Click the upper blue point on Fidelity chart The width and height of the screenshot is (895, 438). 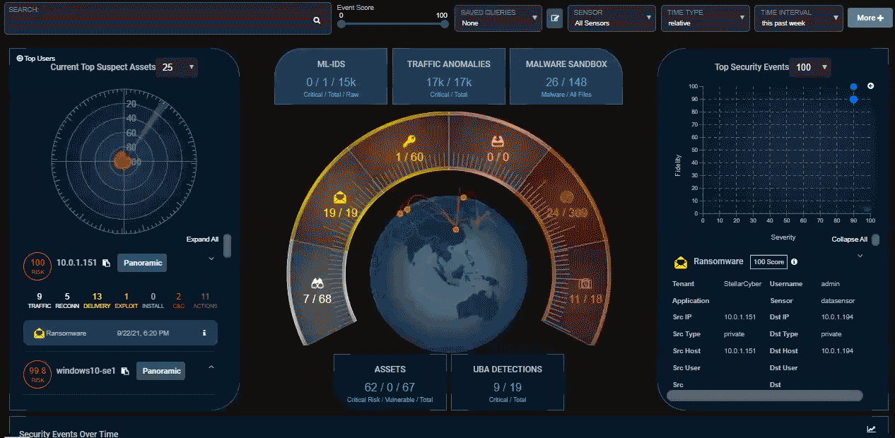point(853,87)
